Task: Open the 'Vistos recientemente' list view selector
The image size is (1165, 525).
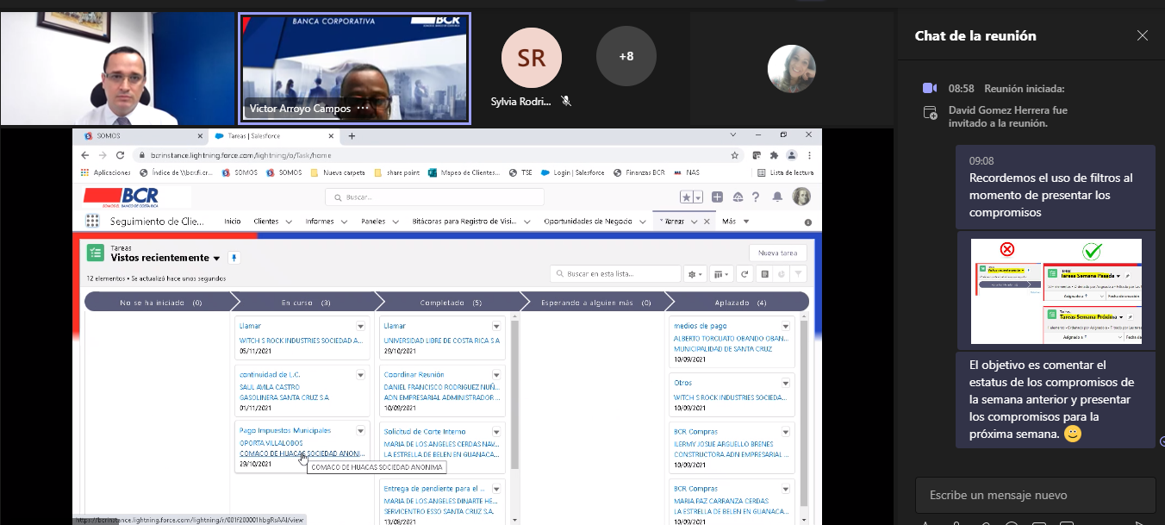Action: (x=165, y=258)
